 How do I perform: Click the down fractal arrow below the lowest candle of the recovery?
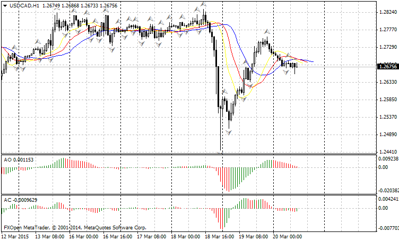pyautogui.click(x=230, y=132)
